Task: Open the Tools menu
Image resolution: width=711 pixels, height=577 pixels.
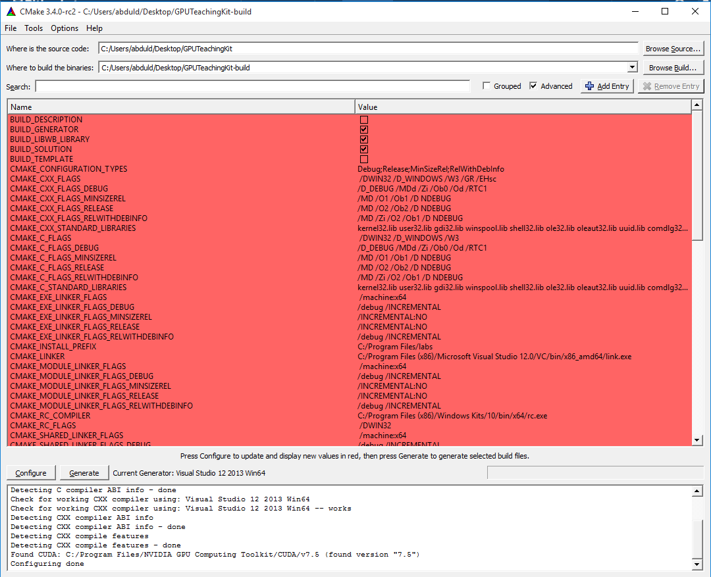Action: 34,28
